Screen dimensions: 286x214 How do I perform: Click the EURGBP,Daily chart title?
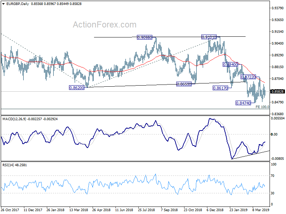pyautogui.click(x=18, y=4)
